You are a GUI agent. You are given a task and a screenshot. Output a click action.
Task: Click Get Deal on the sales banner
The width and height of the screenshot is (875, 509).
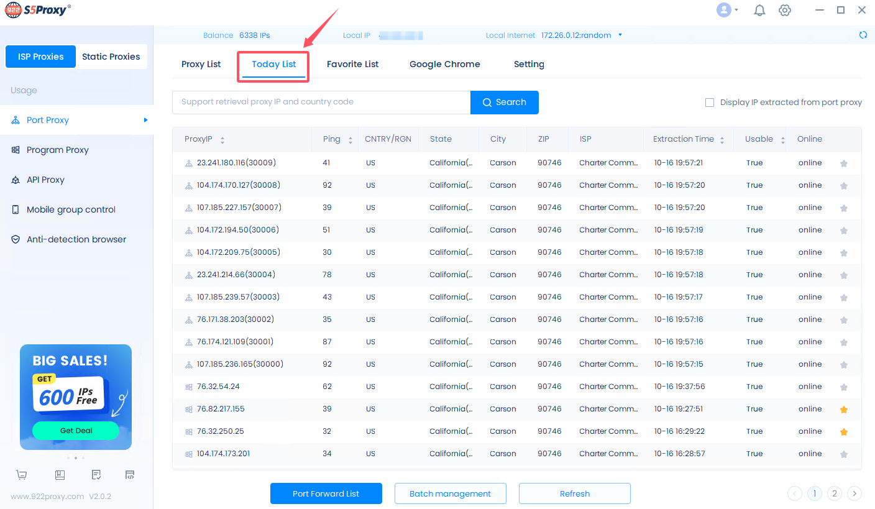tap(76, 430)
